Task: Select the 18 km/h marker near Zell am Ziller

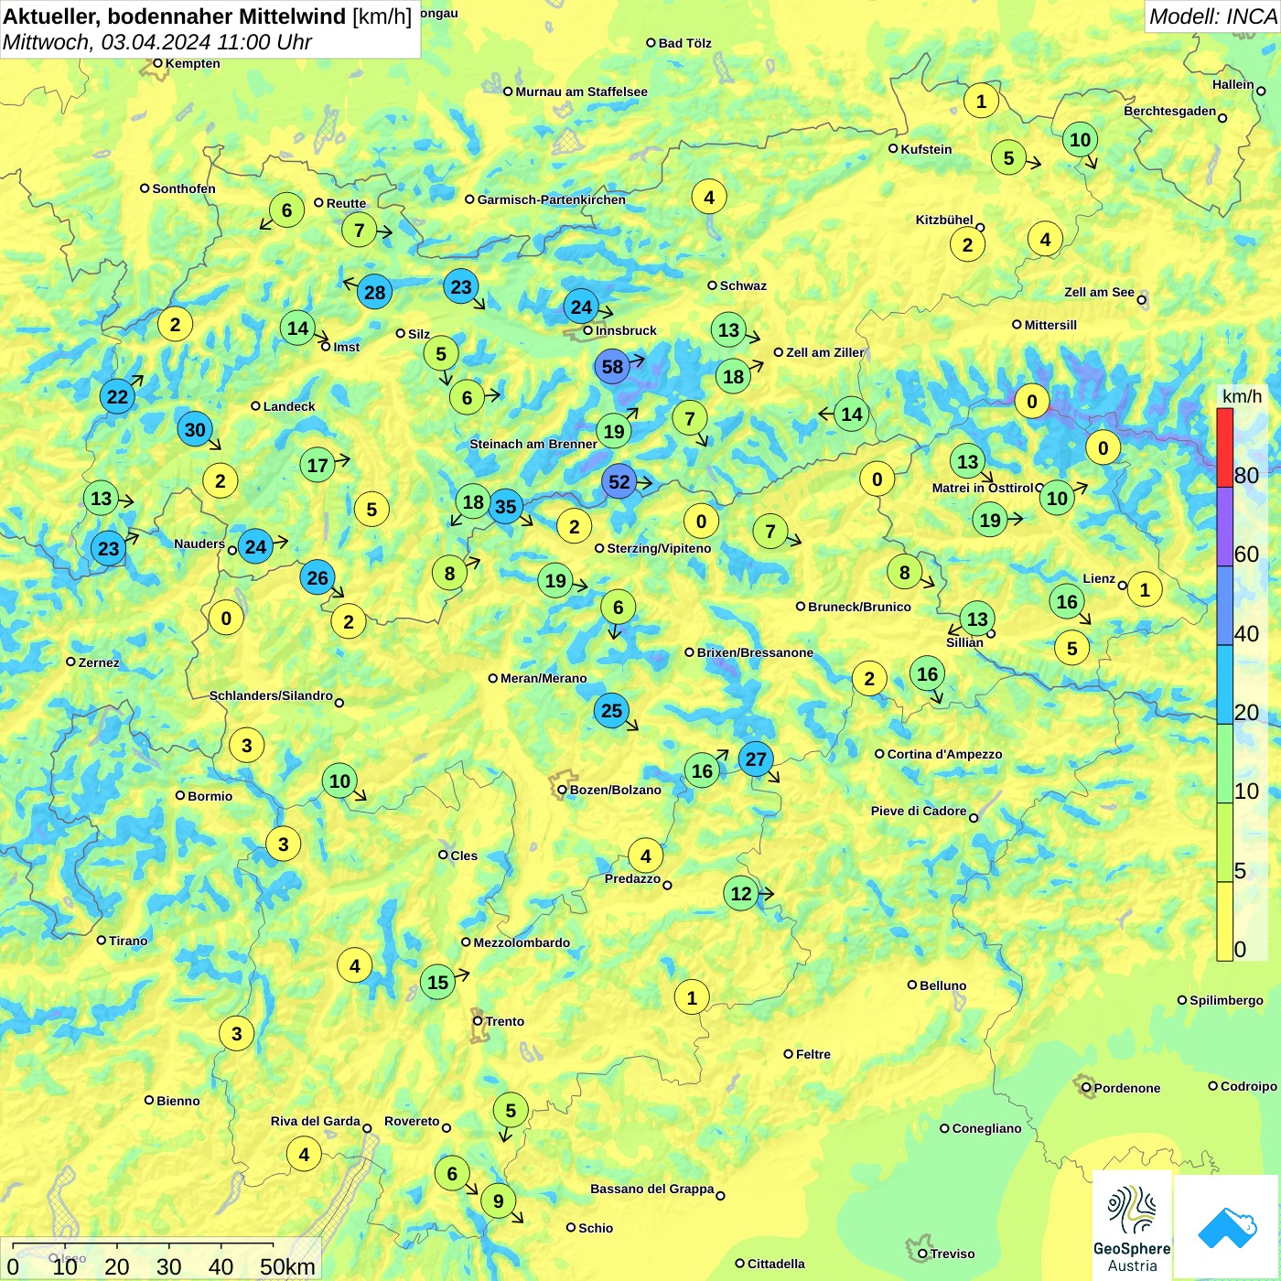Action: (x=734, y=376)
